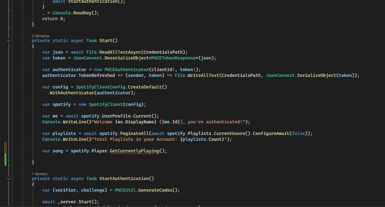Click the WithAuthenticator method call
385x207 pixels.
(72, 93)
